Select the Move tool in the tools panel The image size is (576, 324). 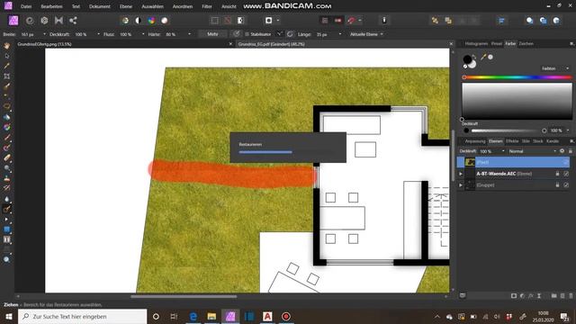pos(6,56)
